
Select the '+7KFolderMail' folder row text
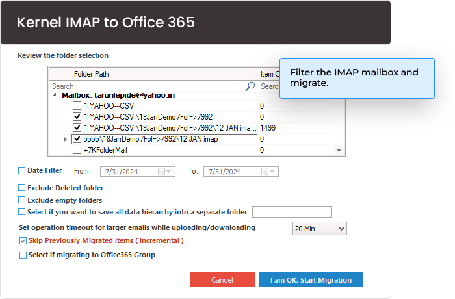pyautogui.click(x=105, y=150)
